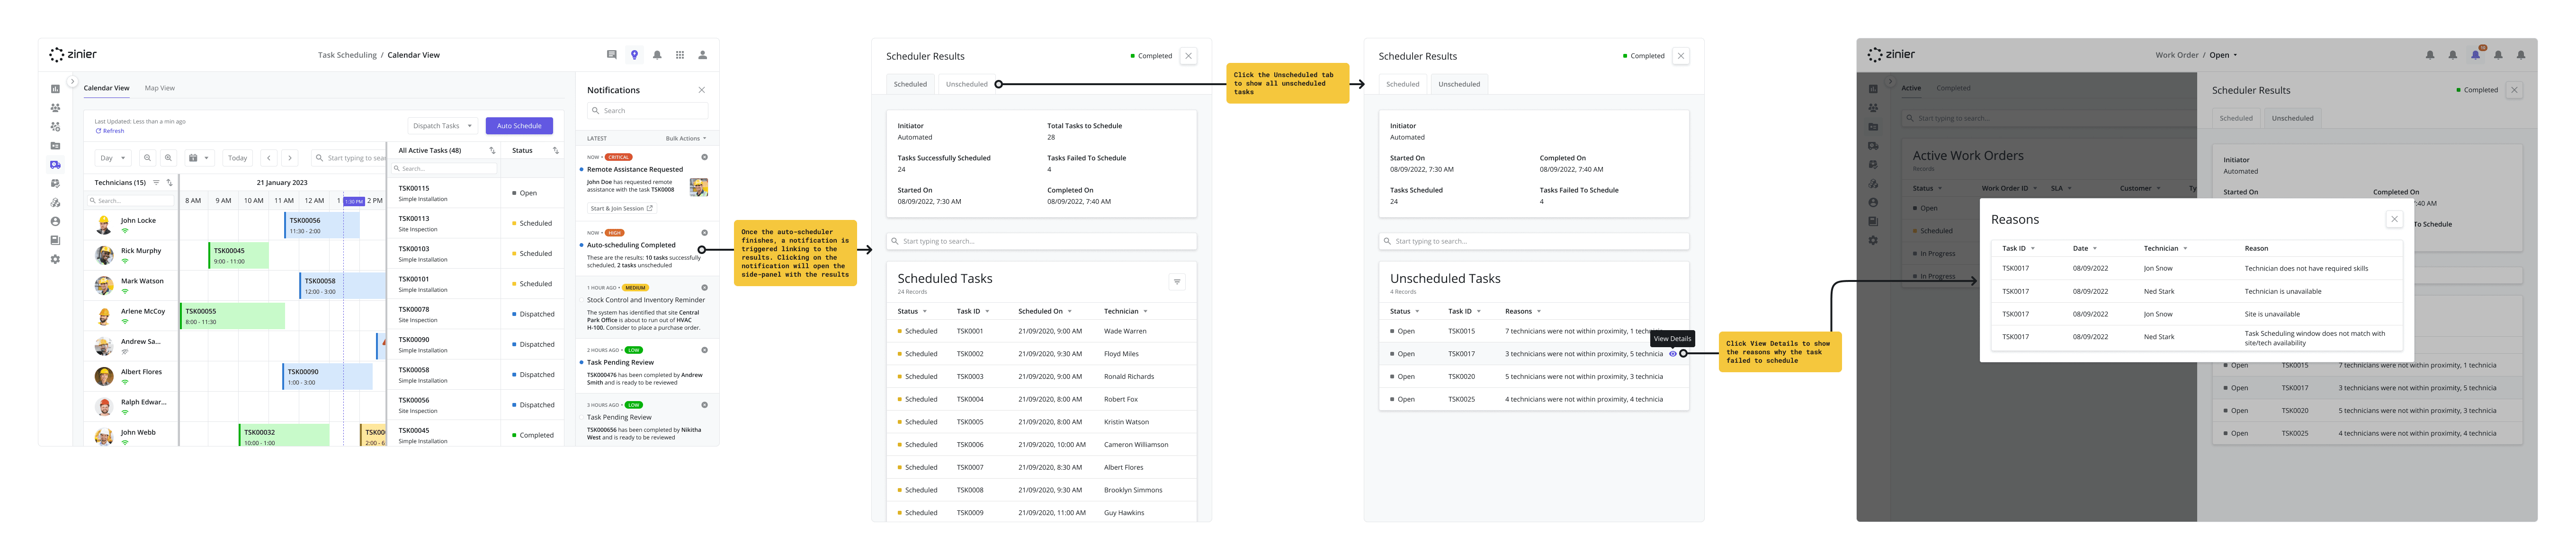The height and width of the screenshot is (560, 2576).
Task: Open the Bulk Actions dropdown in Notifications
Action: [686, 139]
